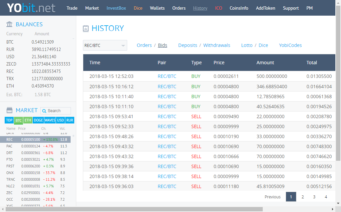Open Lotto history

point(247,45)
